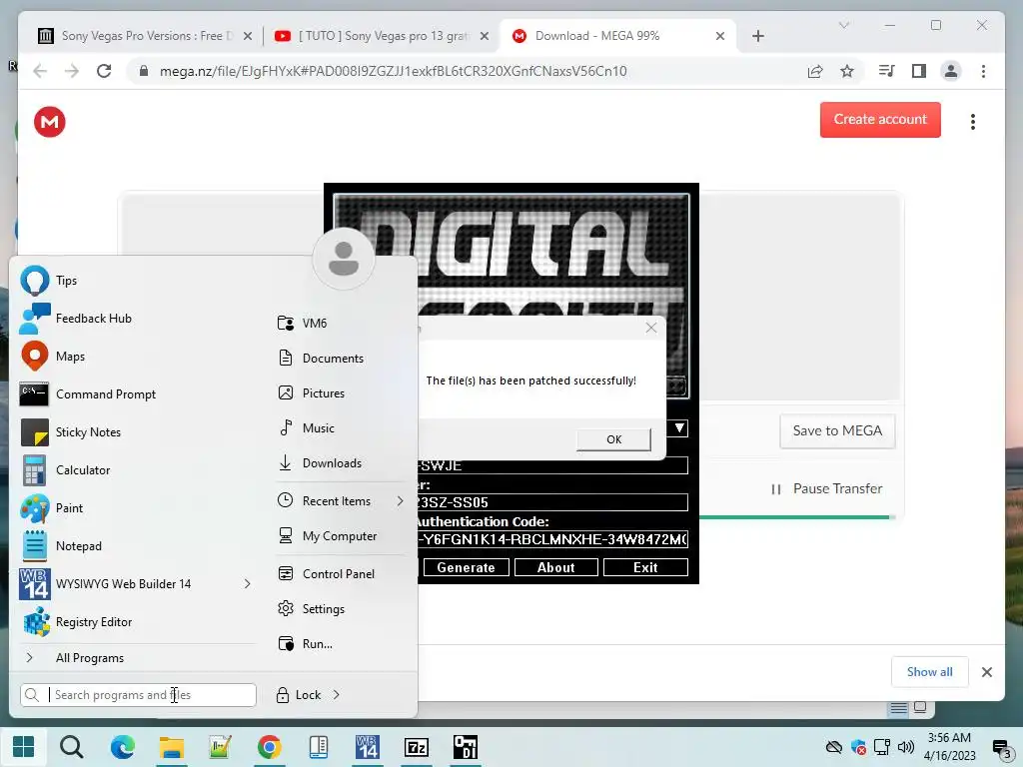Close the Sony Vegas Pro Versions tab
This screenshot has width=1023, height=767.
pyautogui.click(x=248, y=36)
